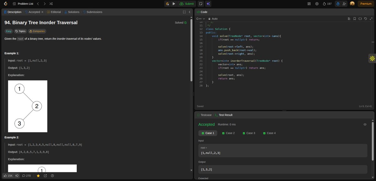The height and width of the screenshot is (181, 376).
Task: Click the Accepted result heading
Action: coord(206,125)
